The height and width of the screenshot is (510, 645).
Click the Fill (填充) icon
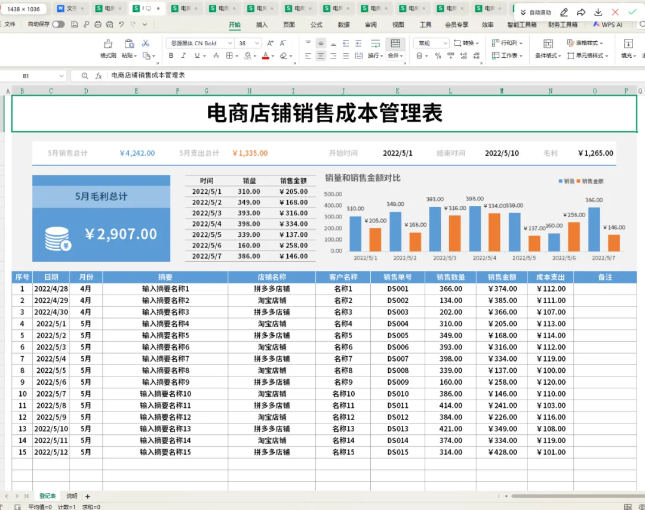click(x=628, y=44)
